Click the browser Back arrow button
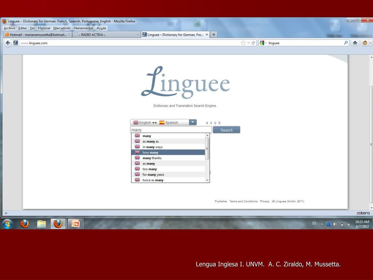 pyautogui.click(x=8, y=43)
